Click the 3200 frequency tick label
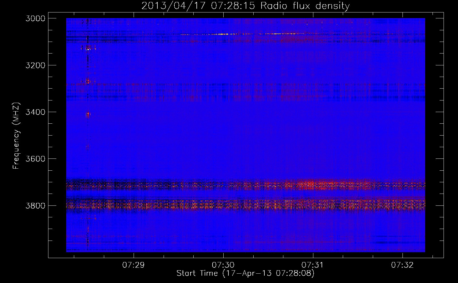This screenshot has width=458, height=283. coord(35,65)
